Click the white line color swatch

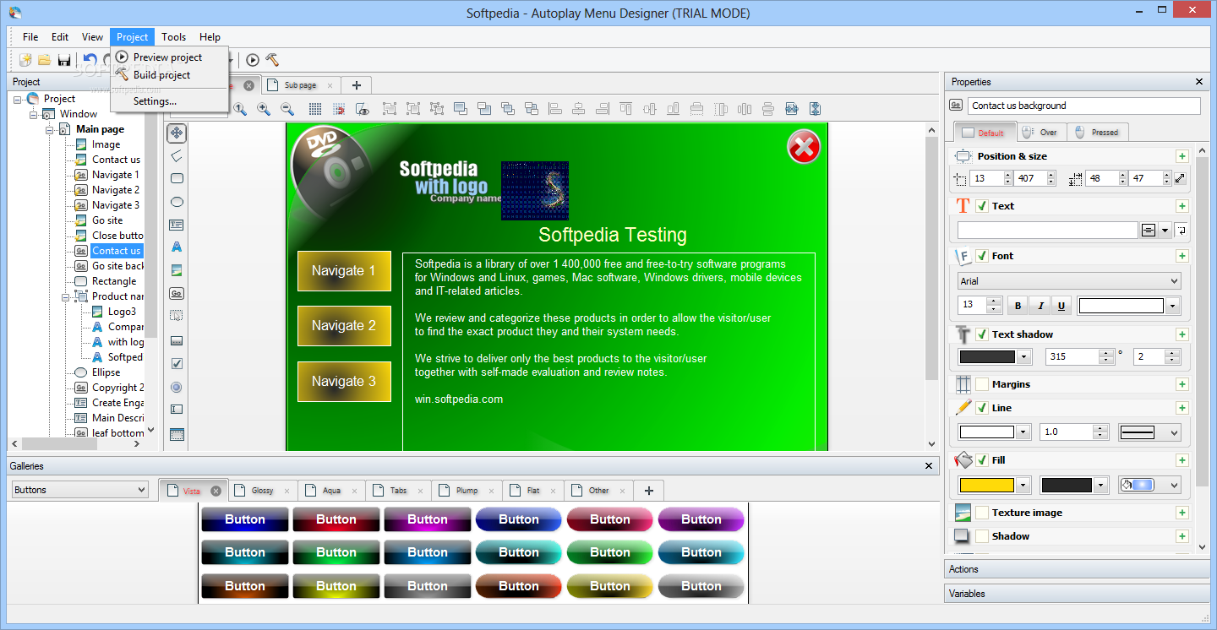pyautogui.click(x=986, y=432)
